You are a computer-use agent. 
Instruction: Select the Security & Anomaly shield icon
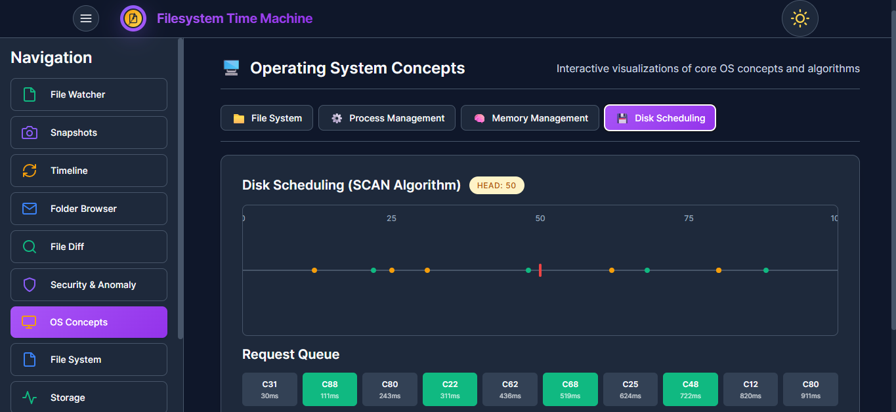28,285
